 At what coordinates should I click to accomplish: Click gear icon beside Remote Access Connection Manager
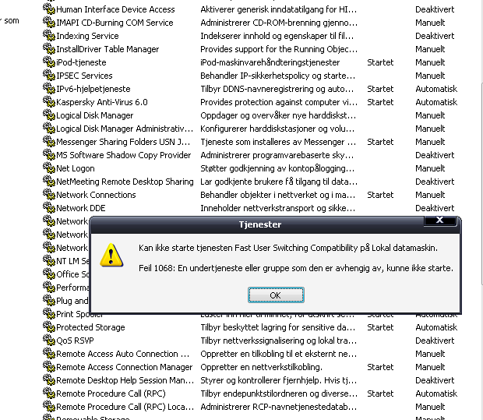(48, 367)
